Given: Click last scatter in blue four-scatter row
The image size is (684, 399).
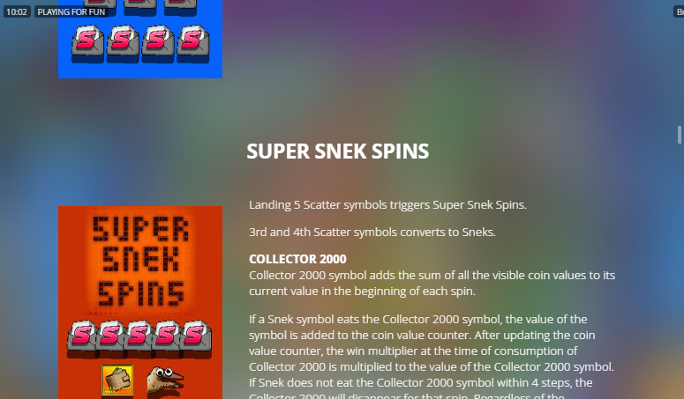Looking at the screenshot, I should point(192,42).
